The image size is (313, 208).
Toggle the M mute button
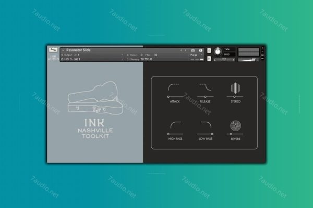coord(209,59)
